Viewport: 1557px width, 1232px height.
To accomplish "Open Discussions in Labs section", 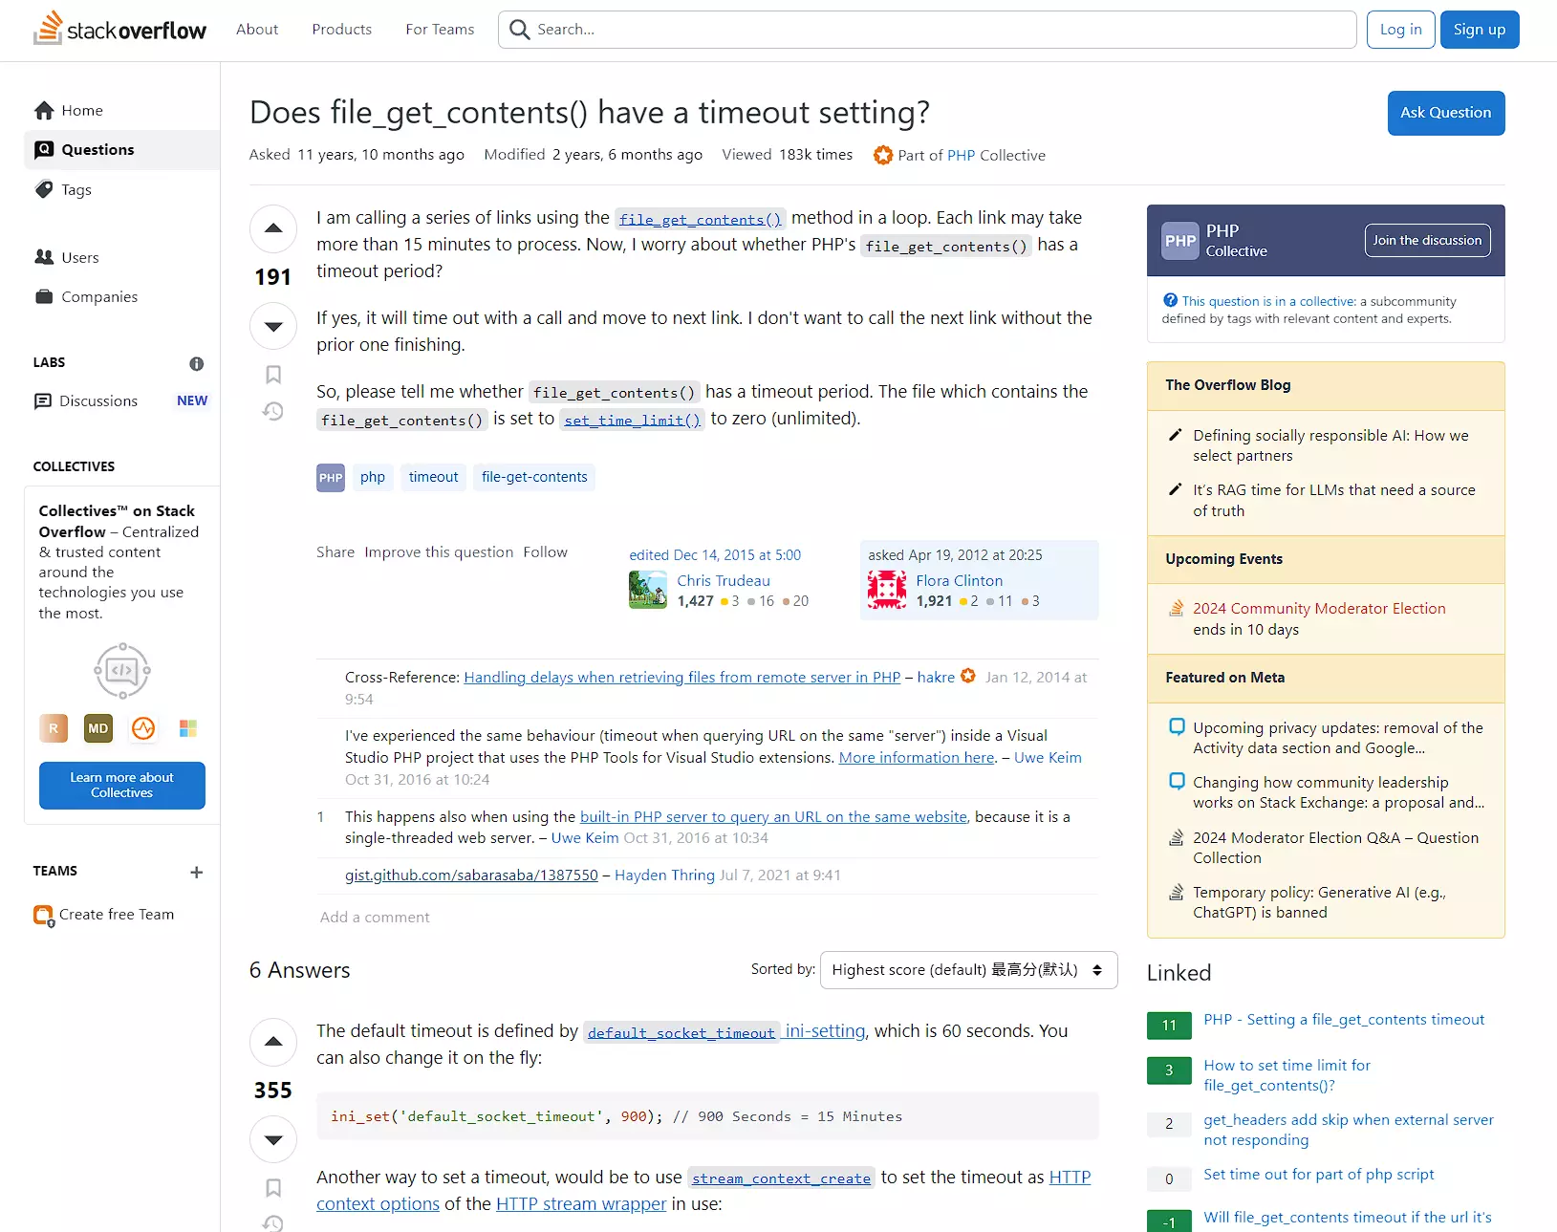I will 98,401.
